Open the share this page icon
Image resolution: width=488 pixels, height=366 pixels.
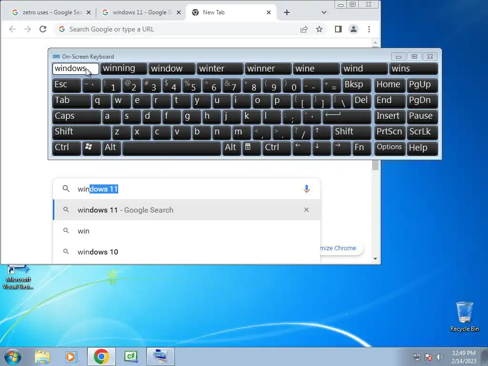[x=304, y=29]
